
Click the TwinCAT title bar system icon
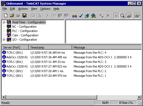[x=4, y=4]
